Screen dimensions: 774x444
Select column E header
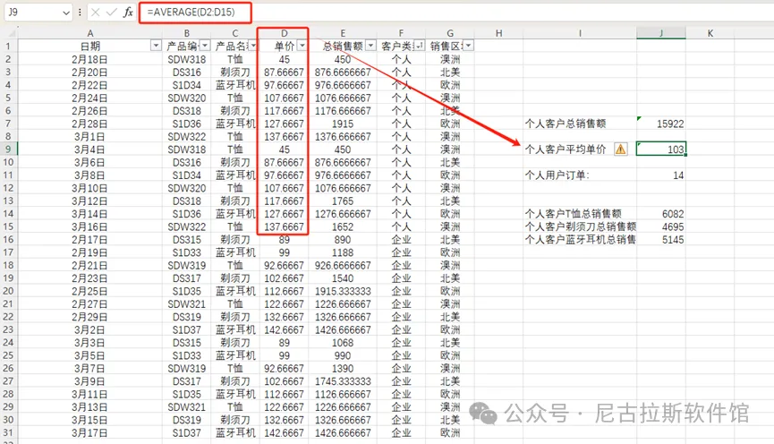click(343, 33)
